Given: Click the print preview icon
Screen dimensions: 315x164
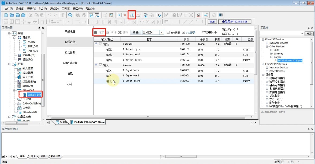Looking at the screenshot, I should (78, 15).
